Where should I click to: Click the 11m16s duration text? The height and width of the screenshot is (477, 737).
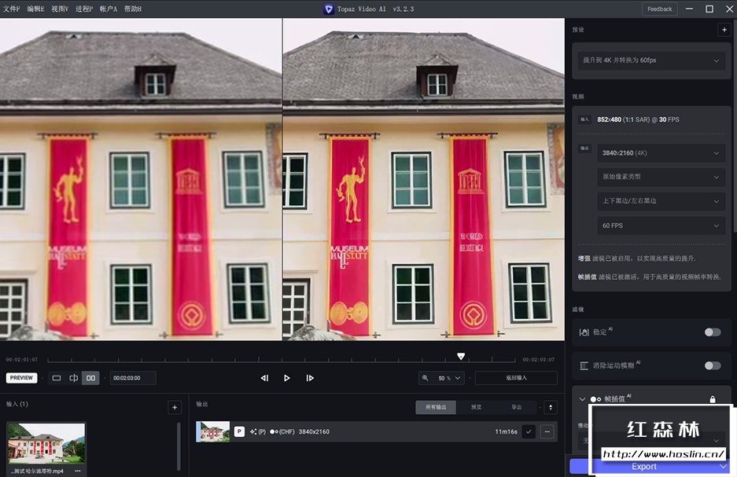506,431
